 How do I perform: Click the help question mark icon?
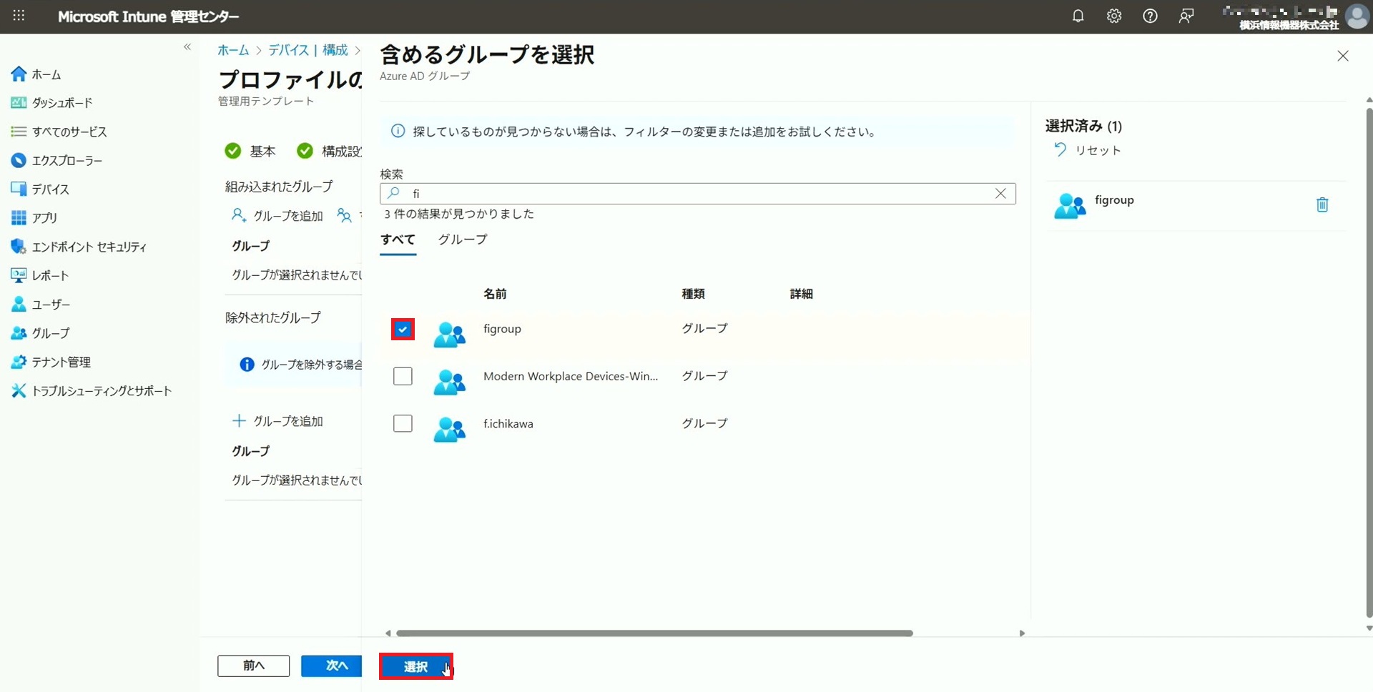click(1150, 16)
